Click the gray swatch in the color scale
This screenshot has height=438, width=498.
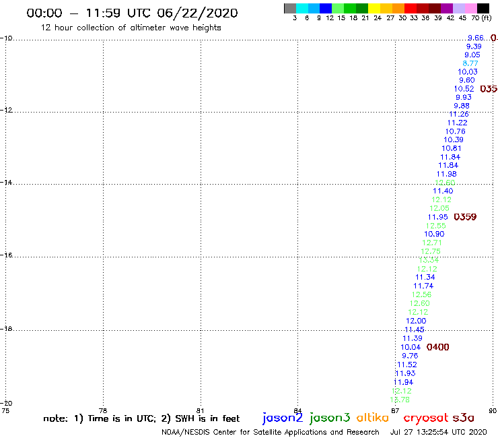click(290, 8)
